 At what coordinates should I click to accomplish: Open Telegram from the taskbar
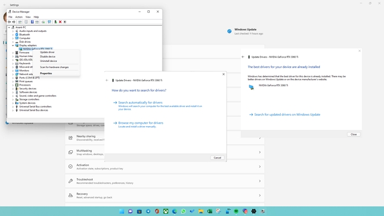pos(148,211)
